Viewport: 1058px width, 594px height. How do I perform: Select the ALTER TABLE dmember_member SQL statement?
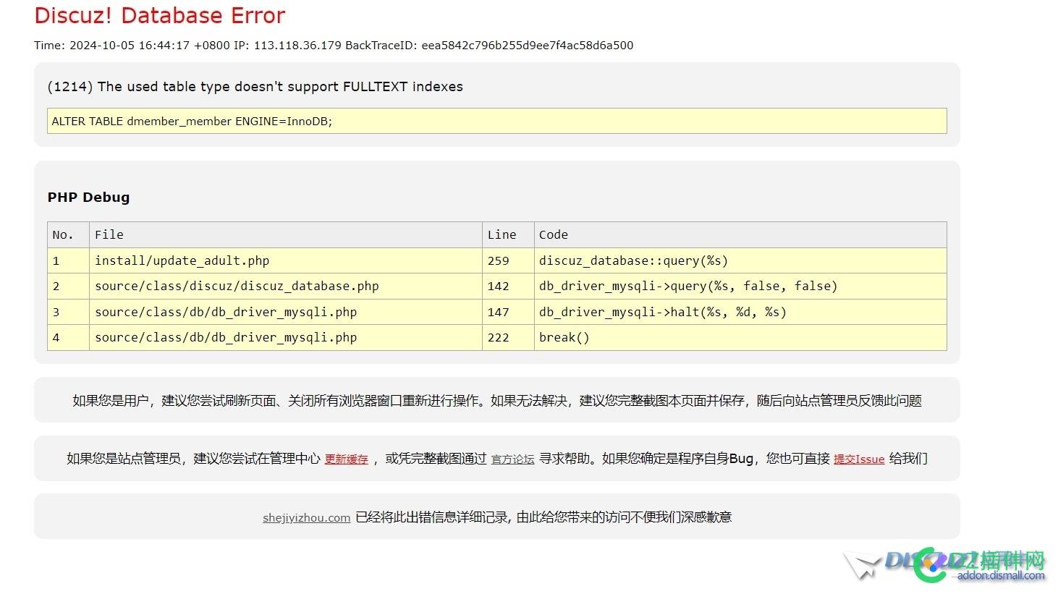point(497,121)
